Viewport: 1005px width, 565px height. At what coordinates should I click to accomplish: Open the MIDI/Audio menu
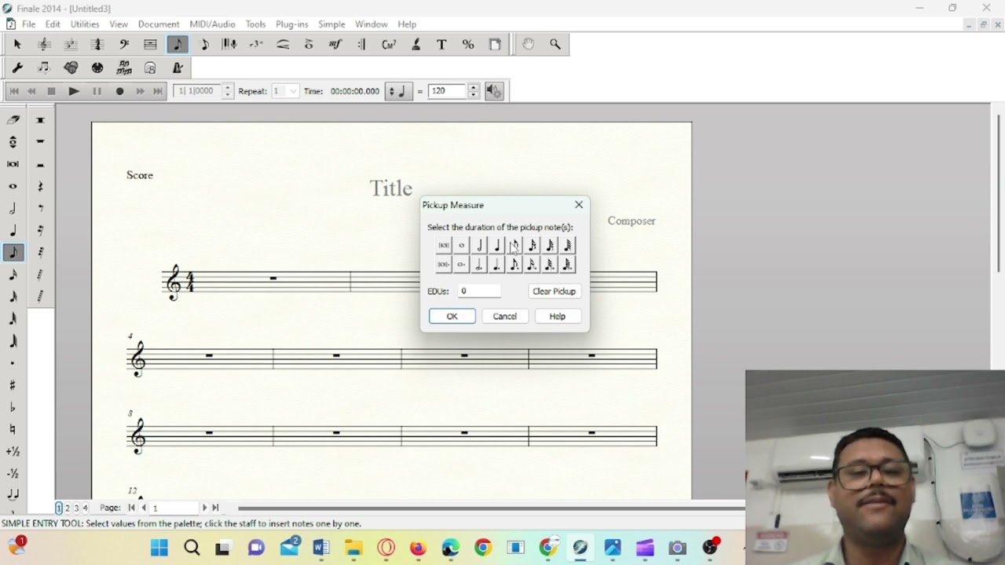tap(212, 24)
